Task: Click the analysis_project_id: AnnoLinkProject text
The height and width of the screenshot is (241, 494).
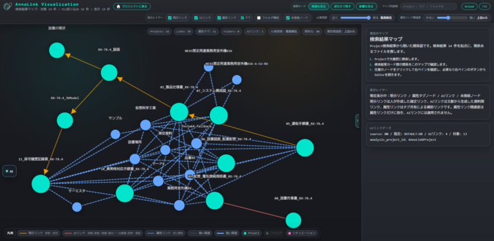Action: point(403,139)
